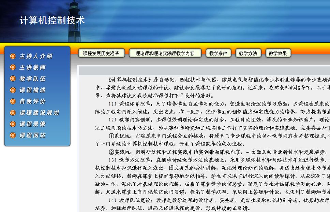330x212 pixels.
Task: Click the bullet icon beside 课程建设规划
Action: [x=13, y=113]
